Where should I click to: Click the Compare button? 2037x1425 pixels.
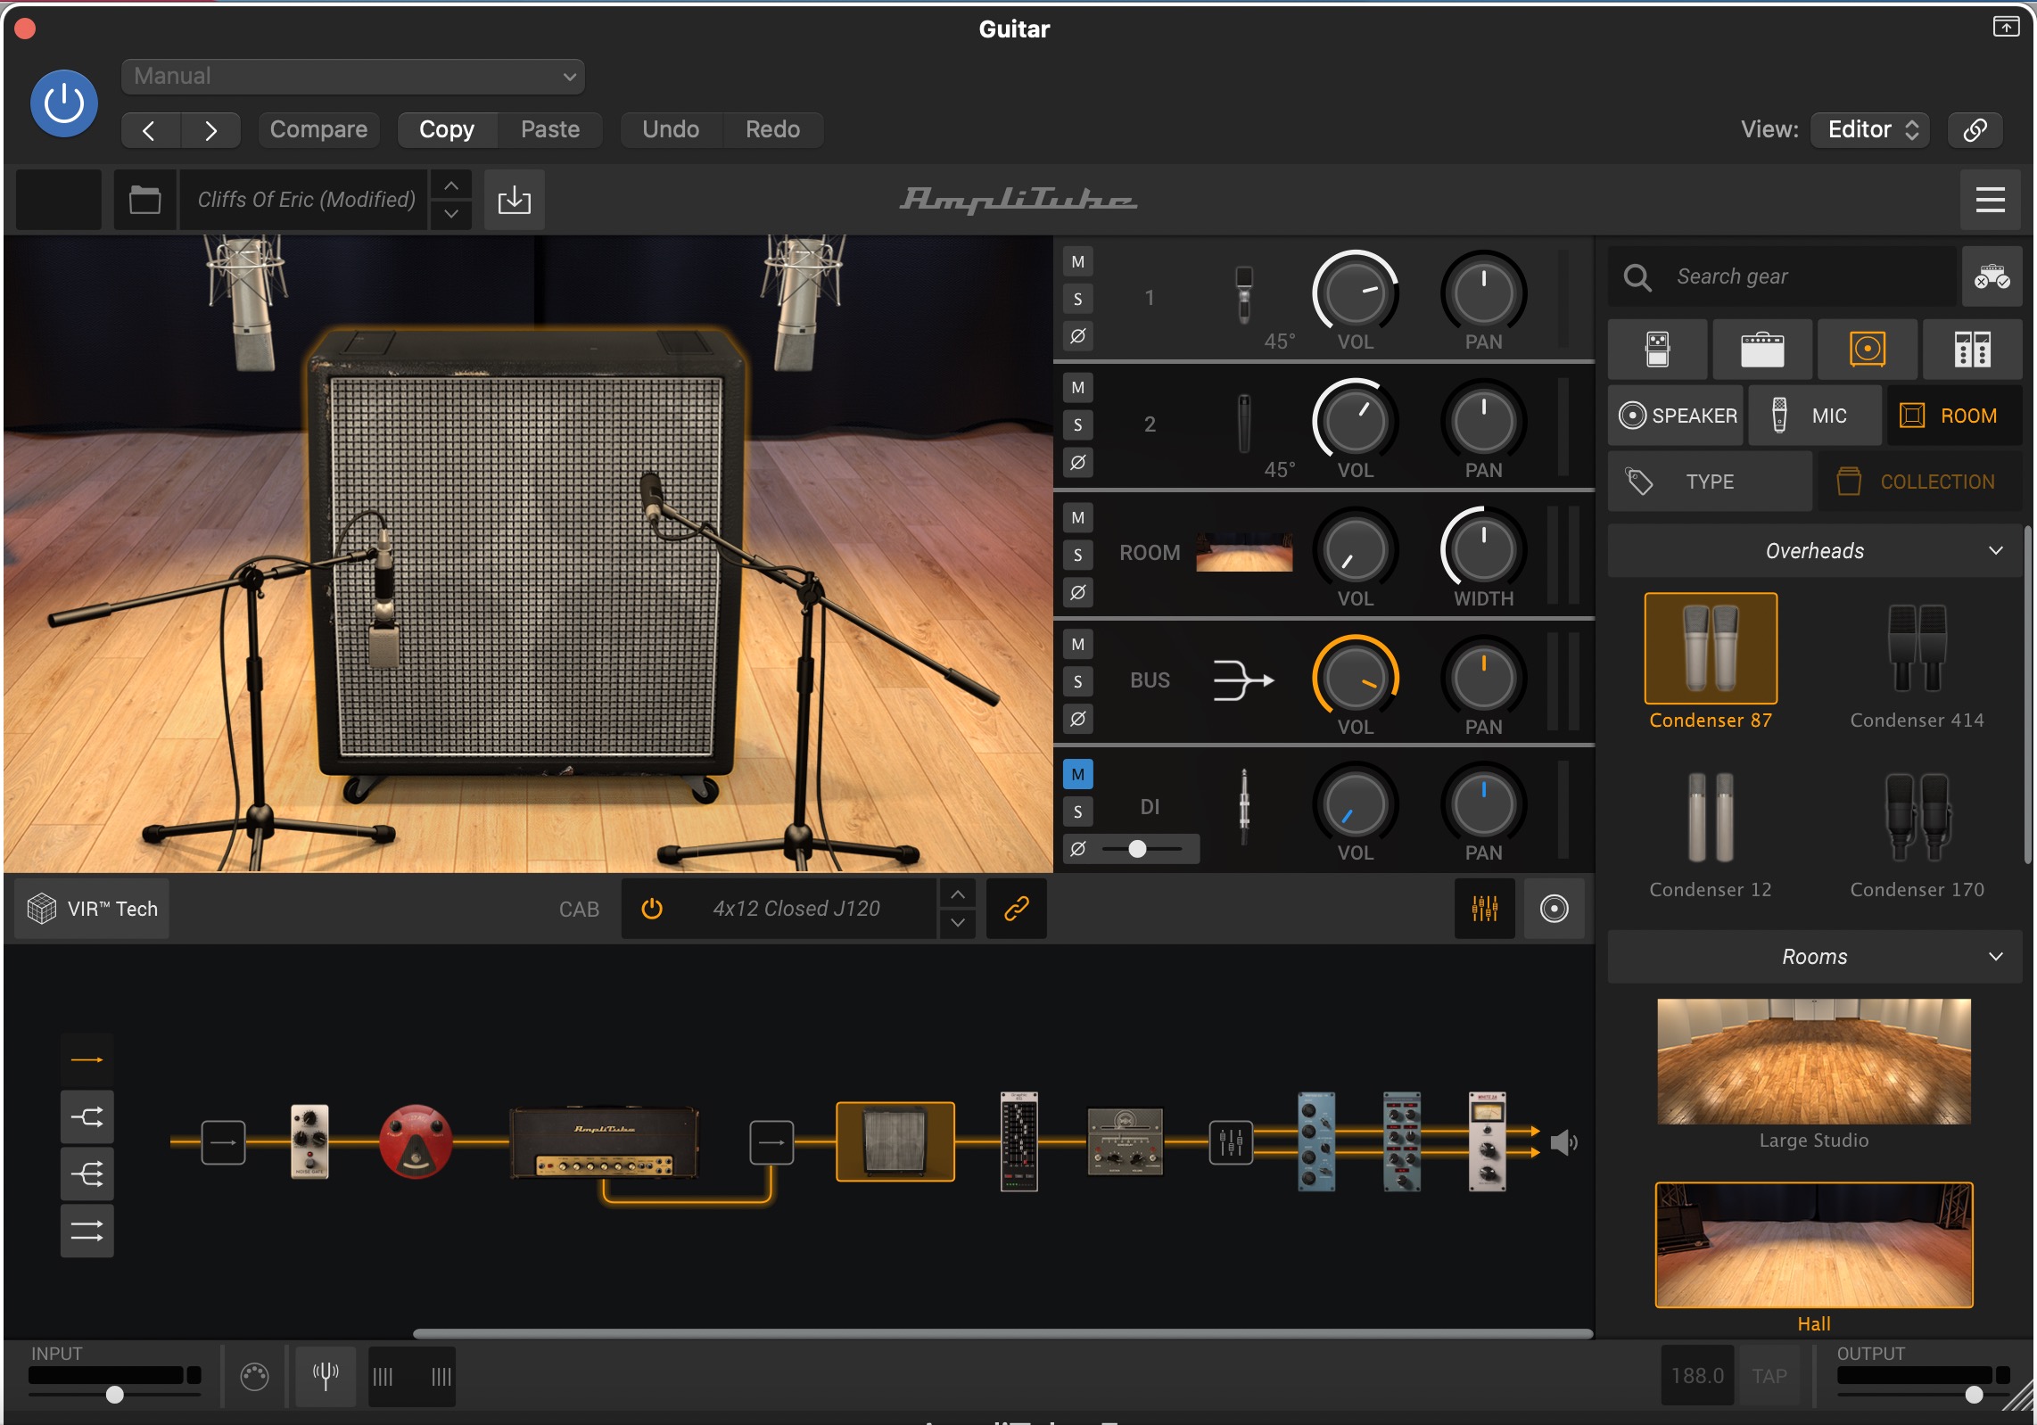(x=318, y=130)
